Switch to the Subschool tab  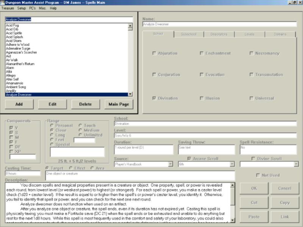[x=188, y=34]
